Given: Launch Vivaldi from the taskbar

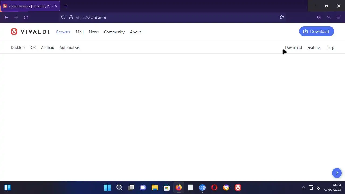Looking at the screenshot, I should click(238, 188).
